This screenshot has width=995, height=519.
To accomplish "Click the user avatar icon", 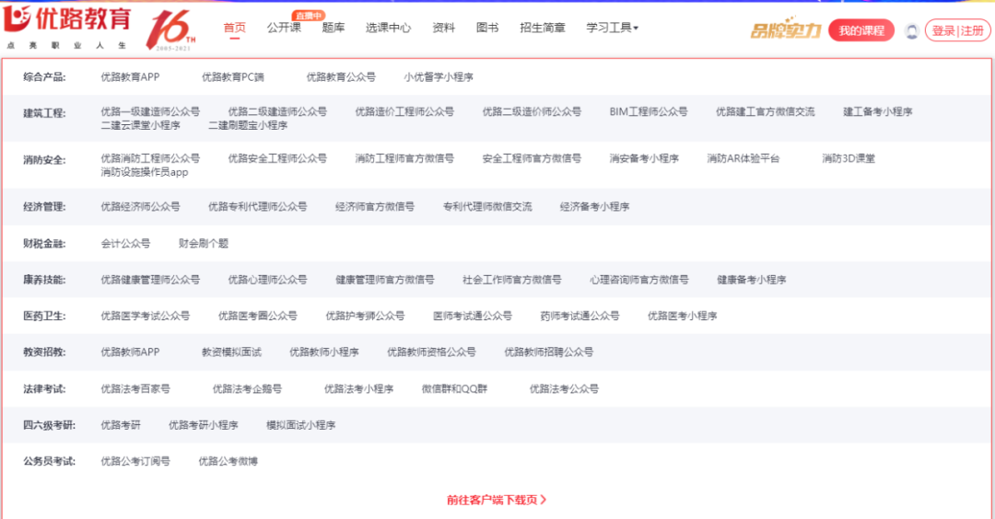I will (911, 31).
